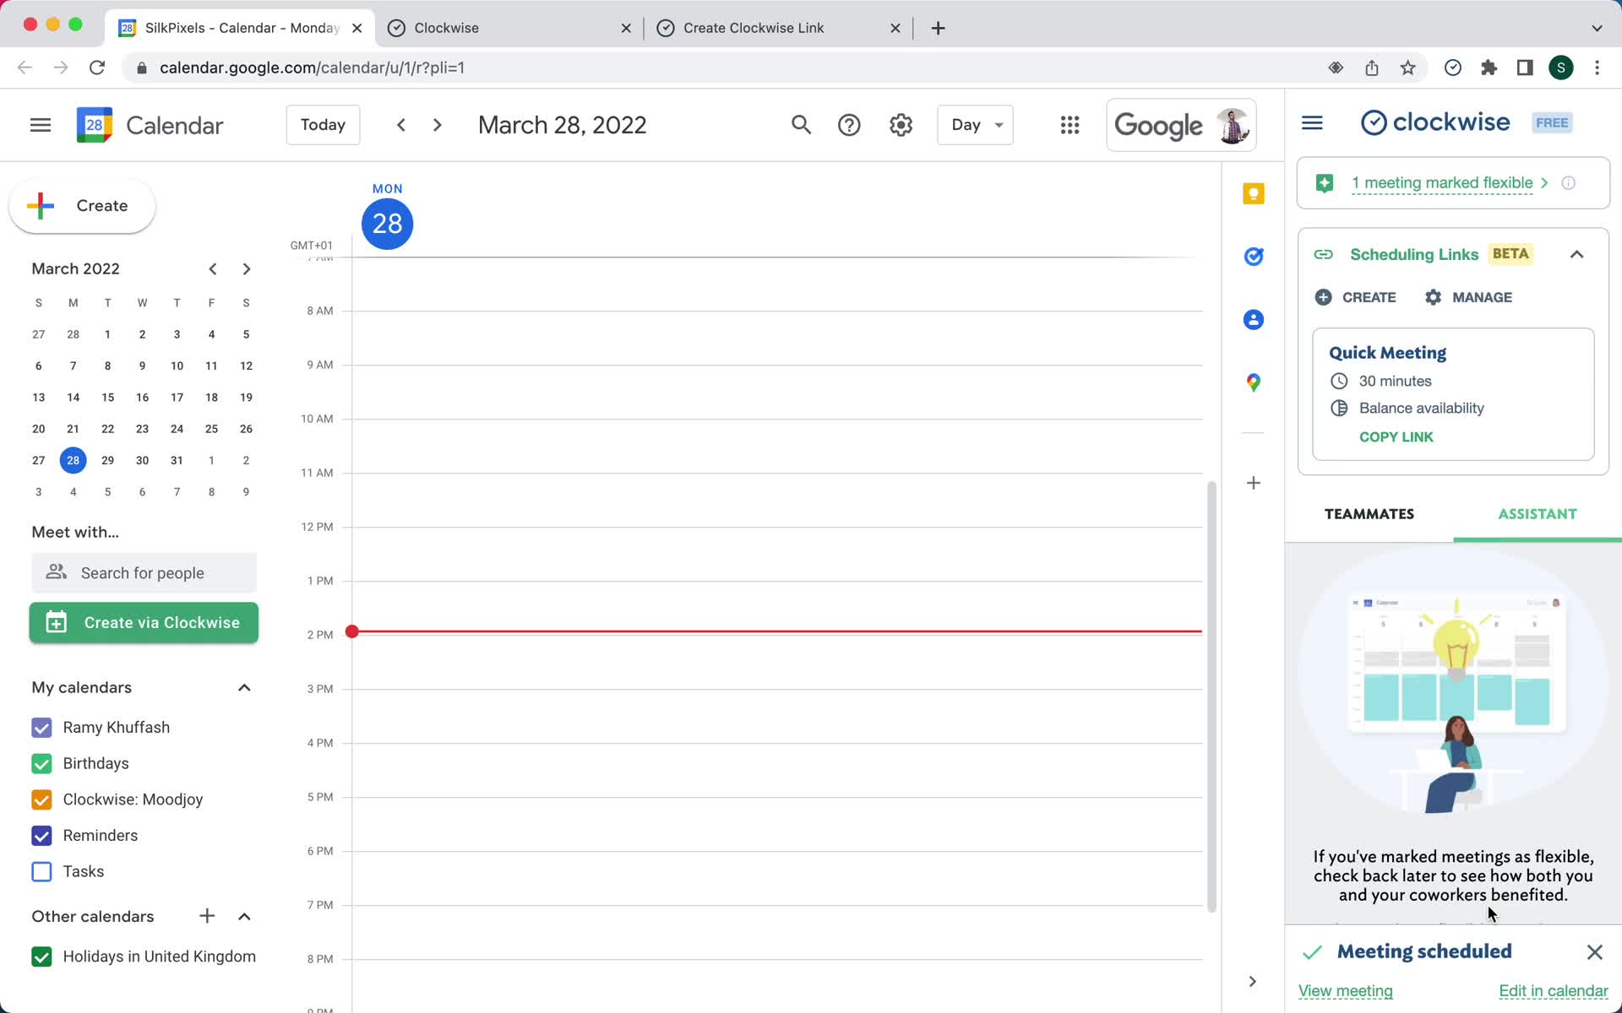
Task: Switch to the TEAMMATES tab
Action: point(1369,515)
